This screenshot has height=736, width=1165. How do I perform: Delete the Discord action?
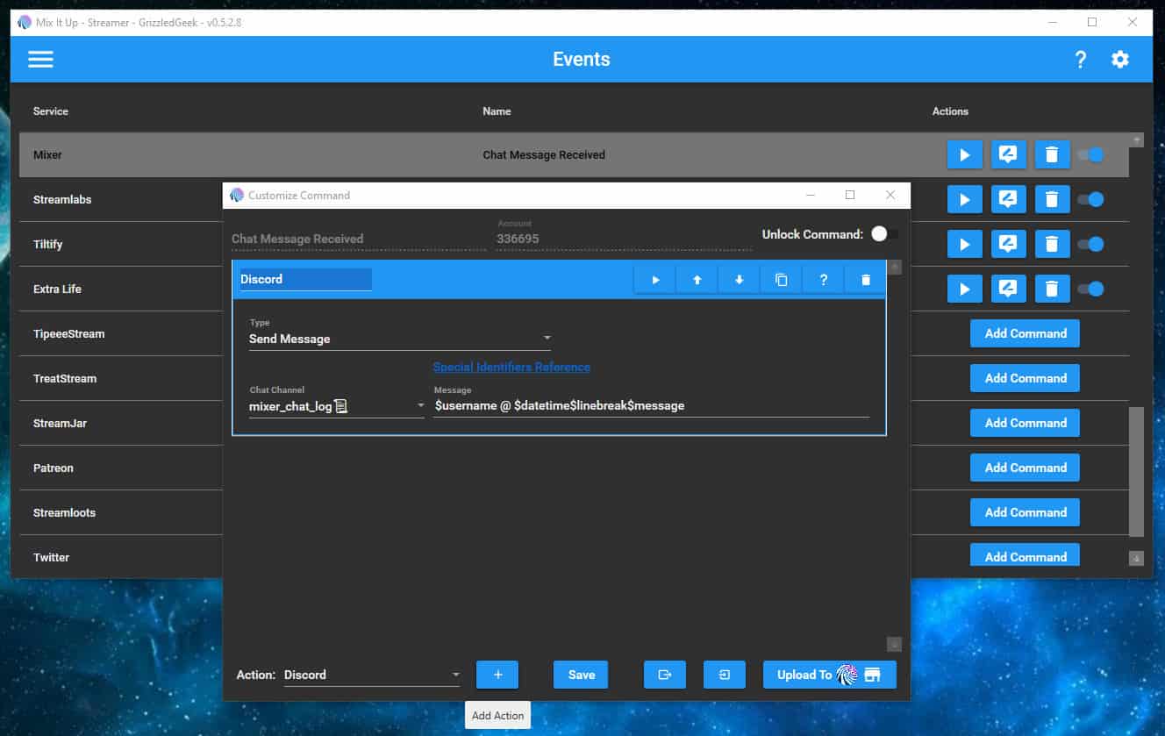tap(866, 280)
